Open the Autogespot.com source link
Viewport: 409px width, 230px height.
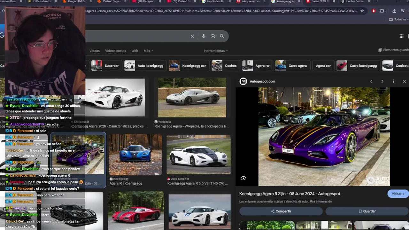(262, 81)
